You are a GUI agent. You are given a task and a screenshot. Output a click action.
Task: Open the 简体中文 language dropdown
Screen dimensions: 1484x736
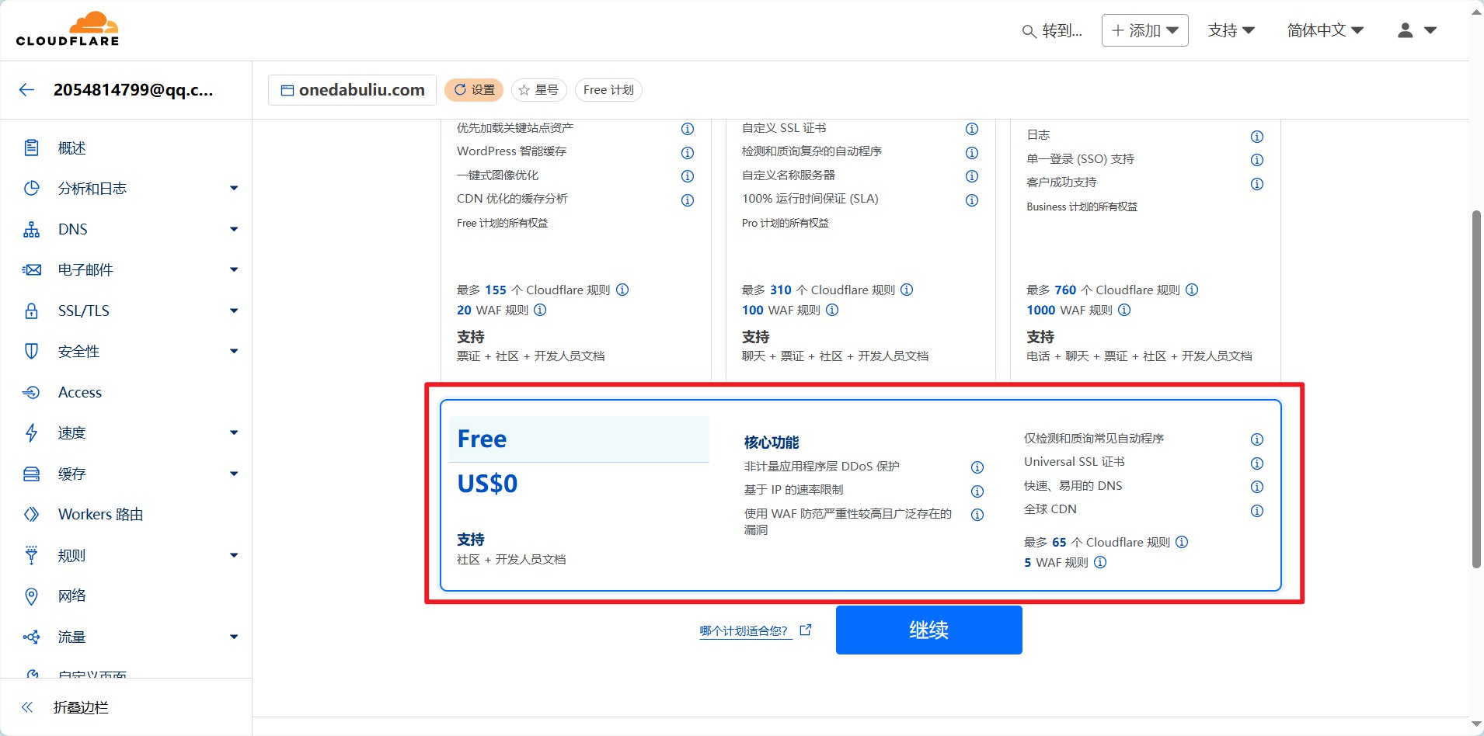click(1325, 30)
